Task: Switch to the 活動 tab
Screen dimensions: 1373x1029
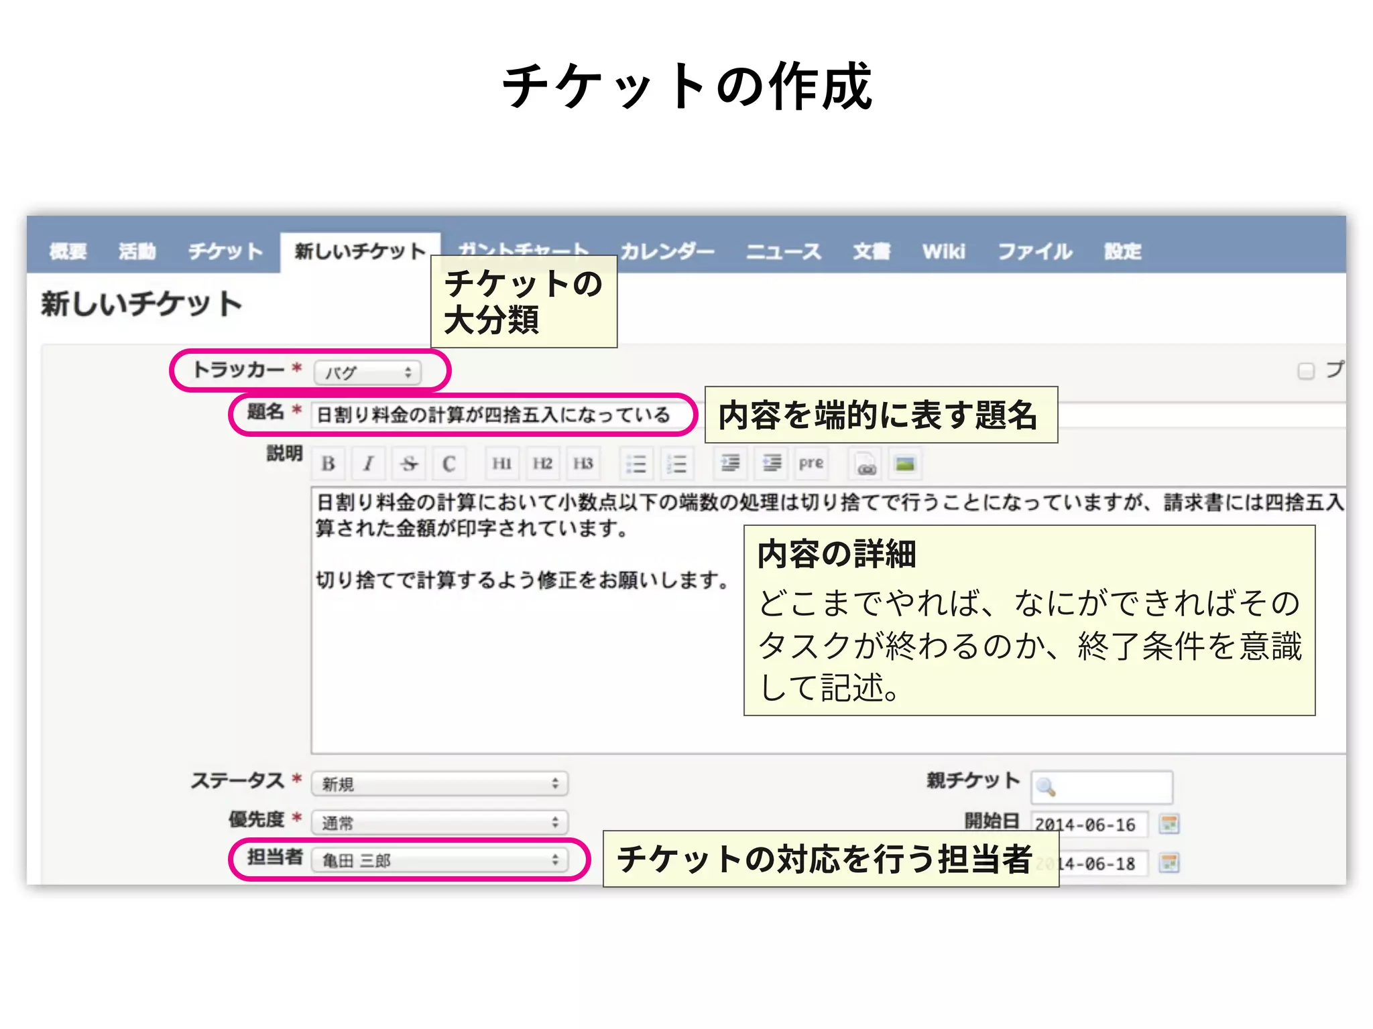Action: click(x=137, y=252)
